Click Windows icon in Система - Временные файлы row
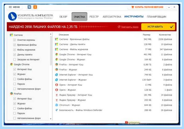184x129 pixels. click(56, 39)
